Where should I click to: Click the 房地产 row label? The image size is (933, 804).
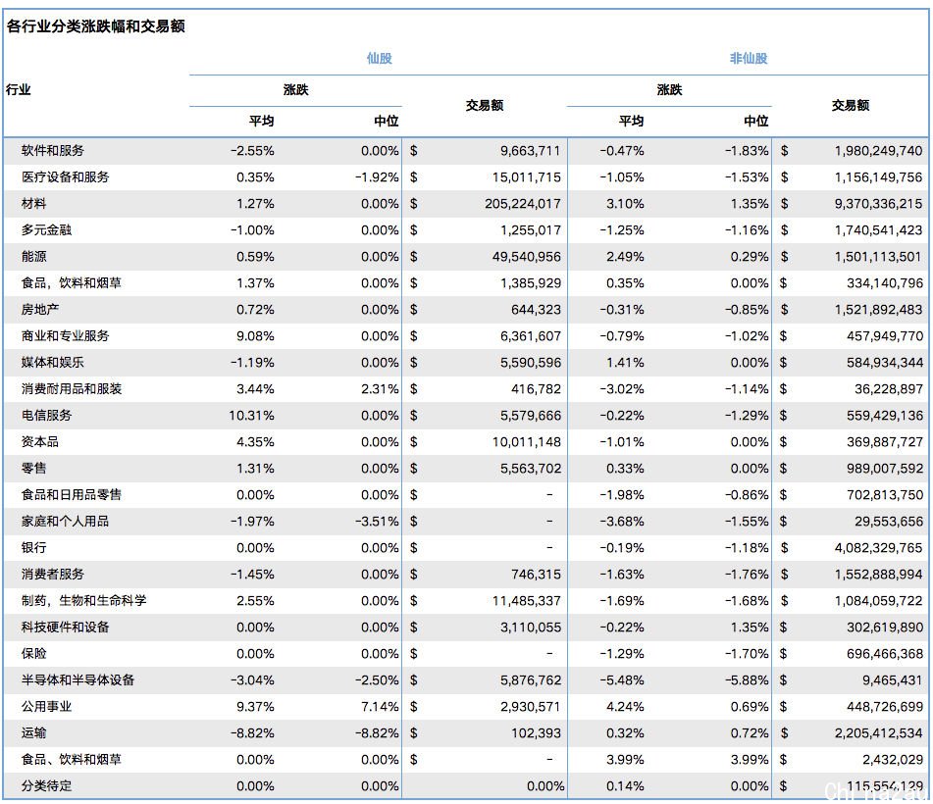click(40, 309)
